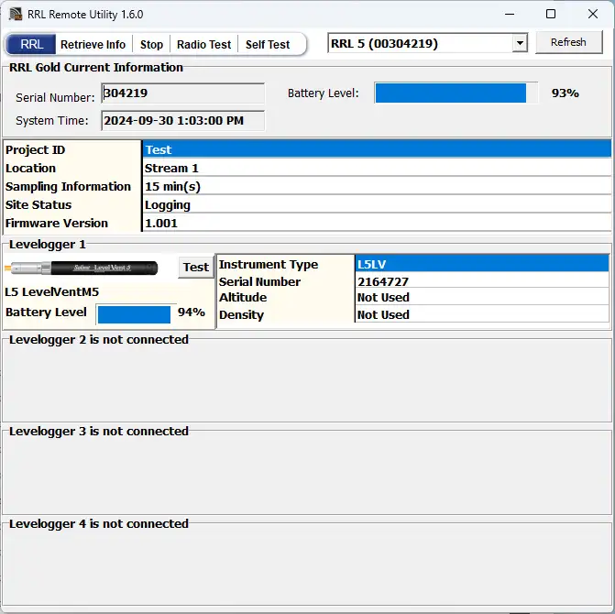
Task: Click the Stop toolbar button
Action: [151, 44]
